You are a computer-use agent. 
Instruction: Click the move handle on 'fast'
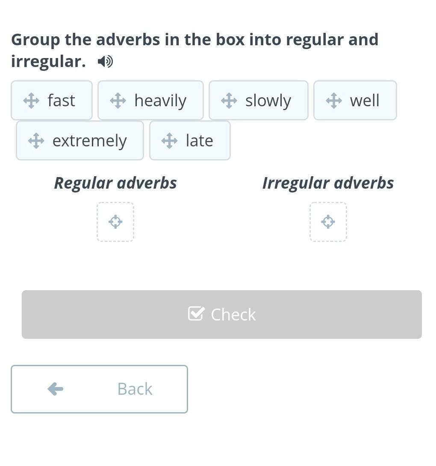[31, 101]
